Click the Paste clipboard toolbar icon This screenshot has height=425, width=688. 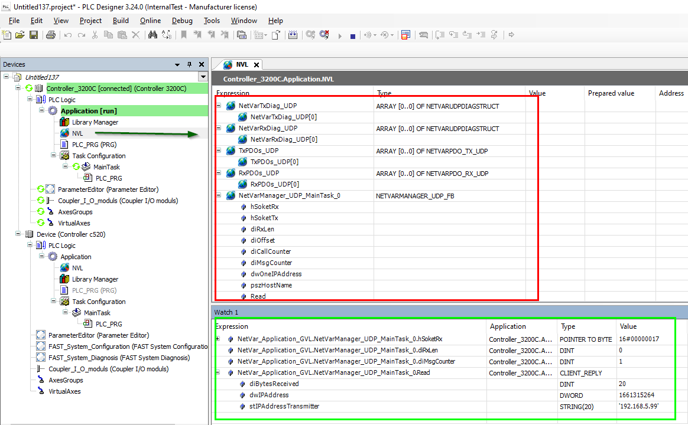pyautogui.click(x=122, y=35)
